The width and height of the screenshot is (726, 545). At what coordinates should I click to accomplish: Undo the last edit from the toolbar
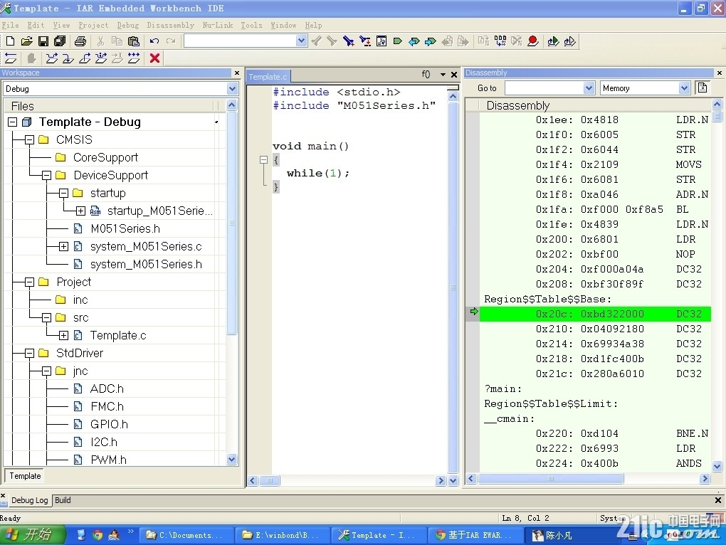(154, 41)
